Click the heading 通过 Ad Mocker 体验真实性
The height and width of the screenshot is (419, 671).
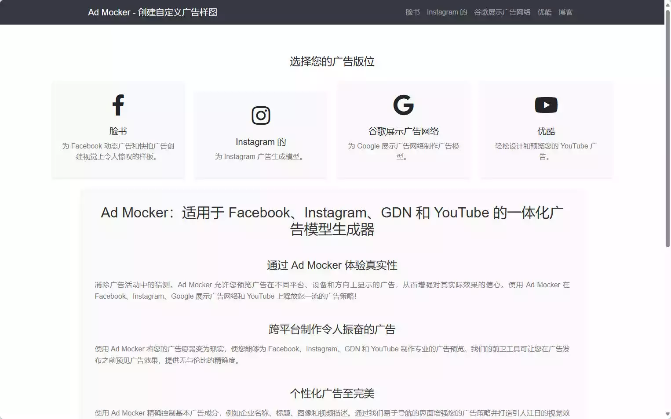tap(332, 265)
